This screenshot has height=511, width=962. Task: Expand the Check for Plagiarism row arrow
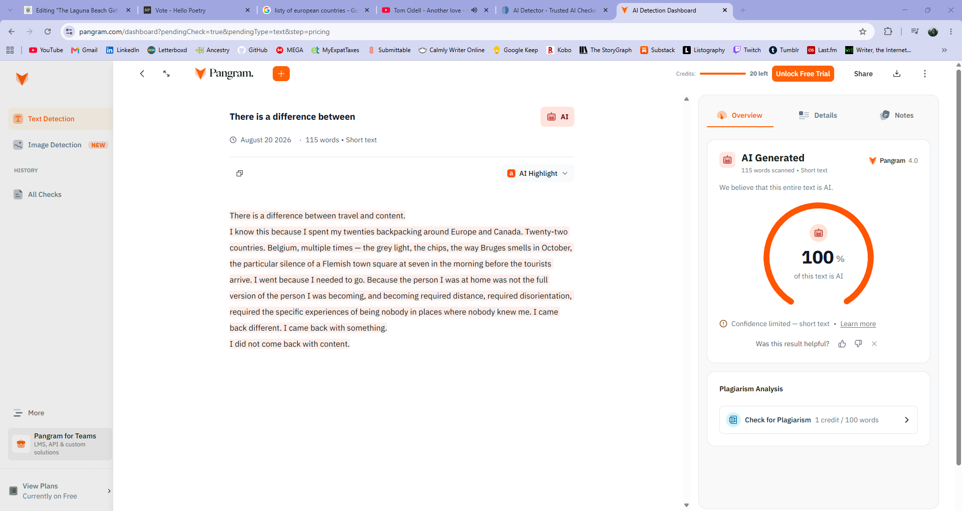(x=906, y=420)
